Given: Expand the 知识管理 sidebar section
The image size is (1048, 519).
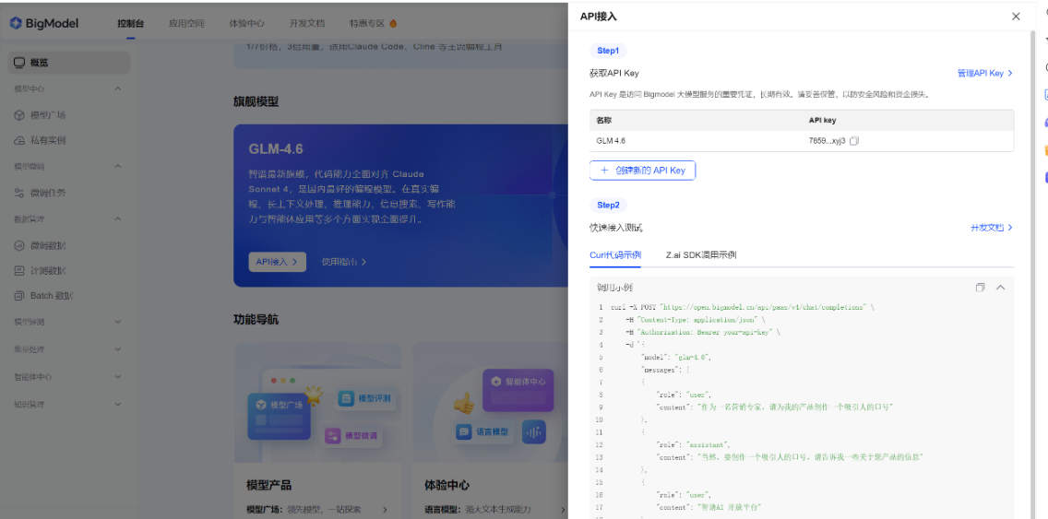Looking at the screenshot, I should click(117, 404).
